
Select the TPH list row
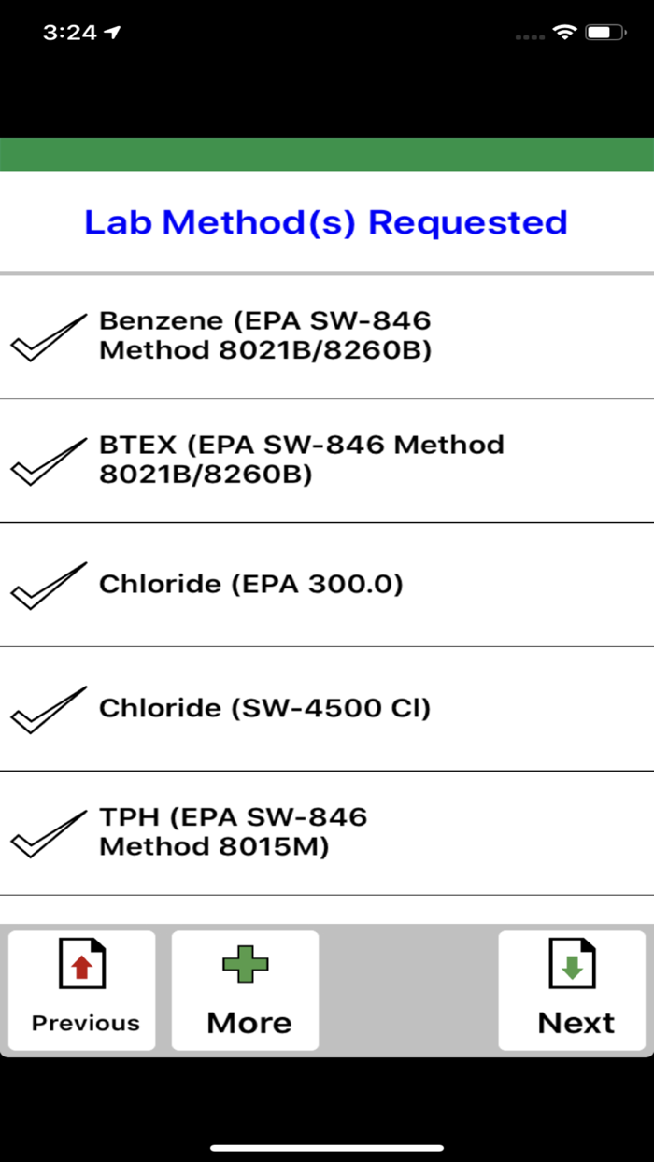coord(327,831)
